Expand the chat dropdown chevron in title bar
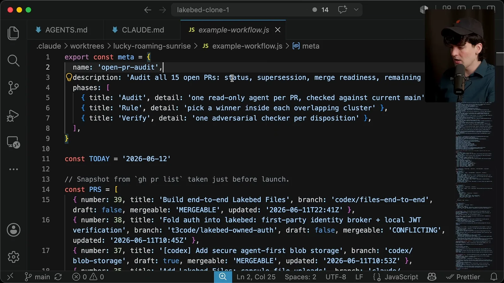Image resolution: width=504 pixels, height=283 pixels. coord(356,9)
